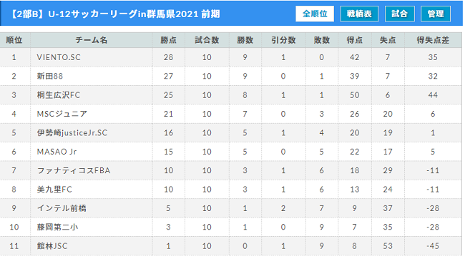This screenshot has height=259, width=465.
Task: Click the MASAO Jr team name
Action: [x=57, y=152]
